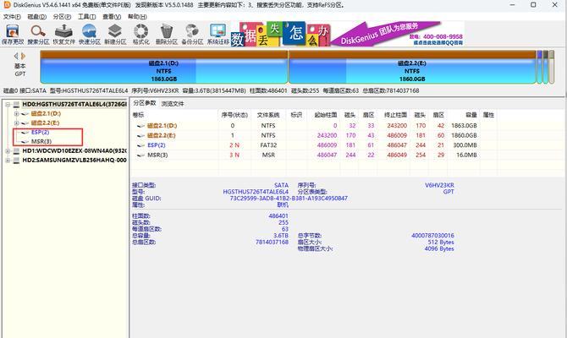The height and width of the screenshot is (338, 567).
Task: Click the Save Changes toolbar icon
Action: [x=13, y=31]
